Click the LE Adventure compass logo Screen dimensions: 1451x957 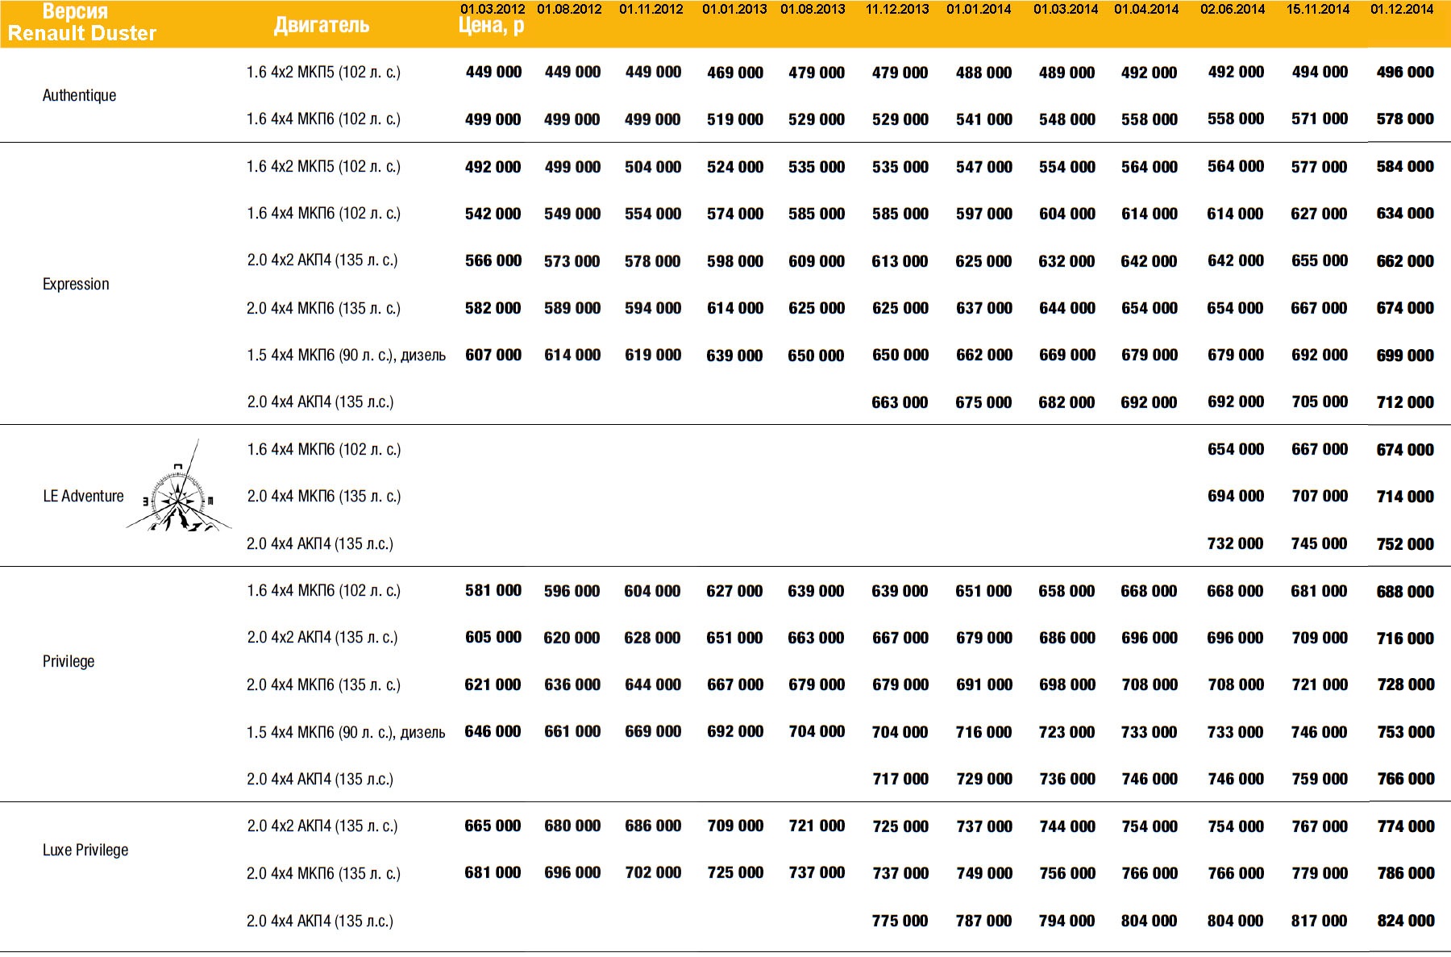179,486
